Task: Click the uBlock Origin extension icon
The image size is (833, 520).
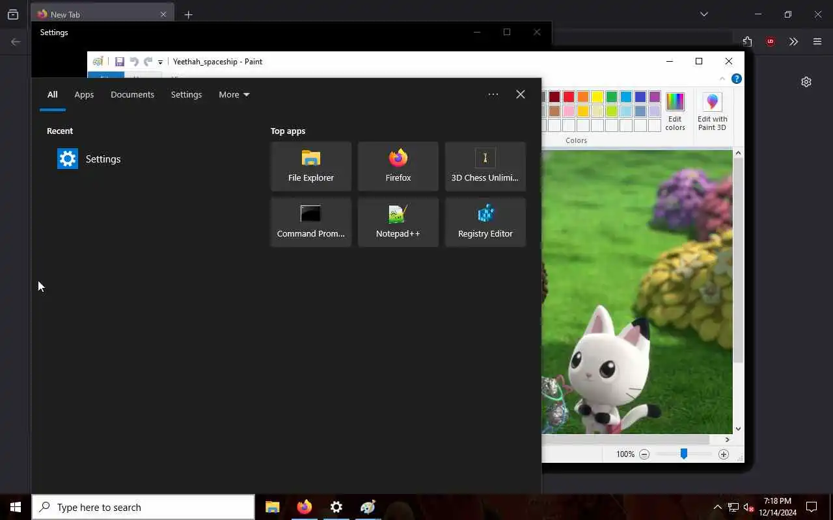Action: pos(771,42)
